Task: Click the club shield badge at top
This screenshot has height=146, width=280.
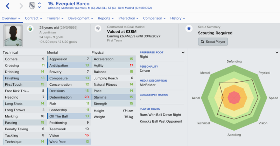Action: tap(32, 6)
